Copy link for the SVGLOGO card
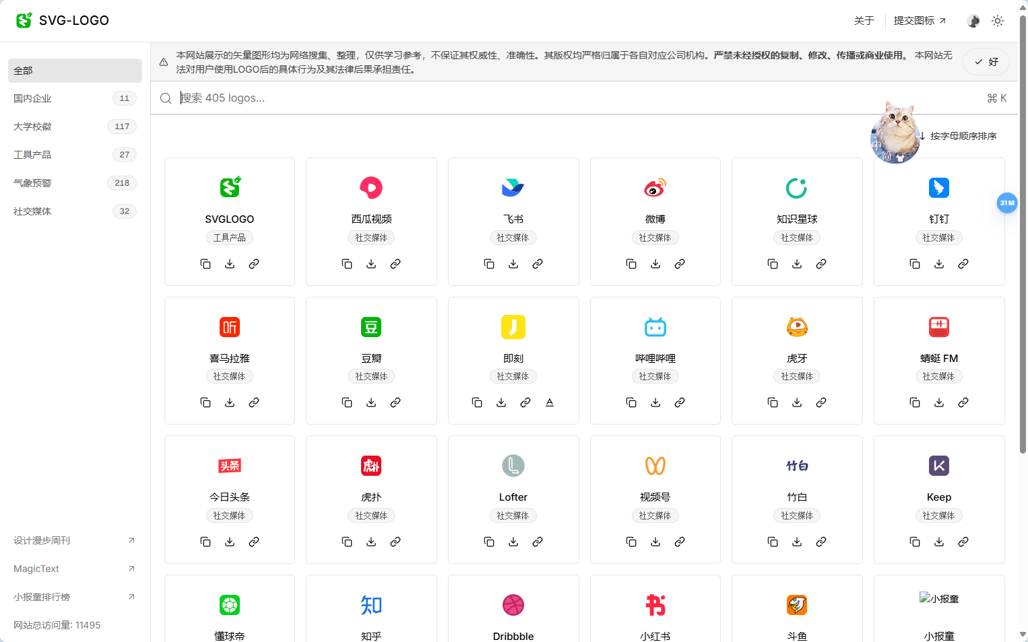The height and width of the screenshot is (642, 1028). [x=254, y=264]
